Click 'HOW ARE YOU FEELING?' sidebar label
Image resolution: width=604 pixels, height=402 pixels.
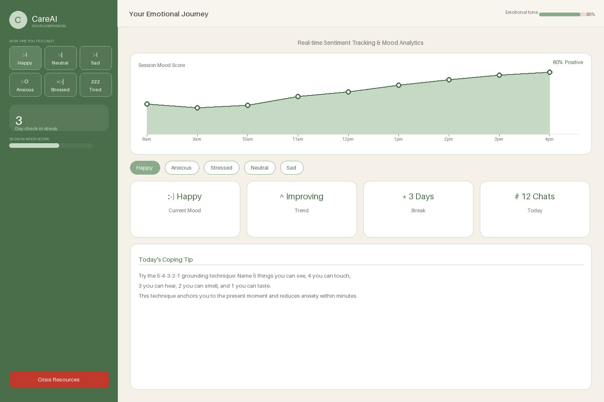pyautogui.click(x=32, y=41)
